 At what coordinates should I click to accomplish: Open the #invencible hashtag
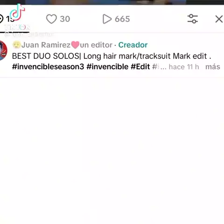[x=107, y=67]
